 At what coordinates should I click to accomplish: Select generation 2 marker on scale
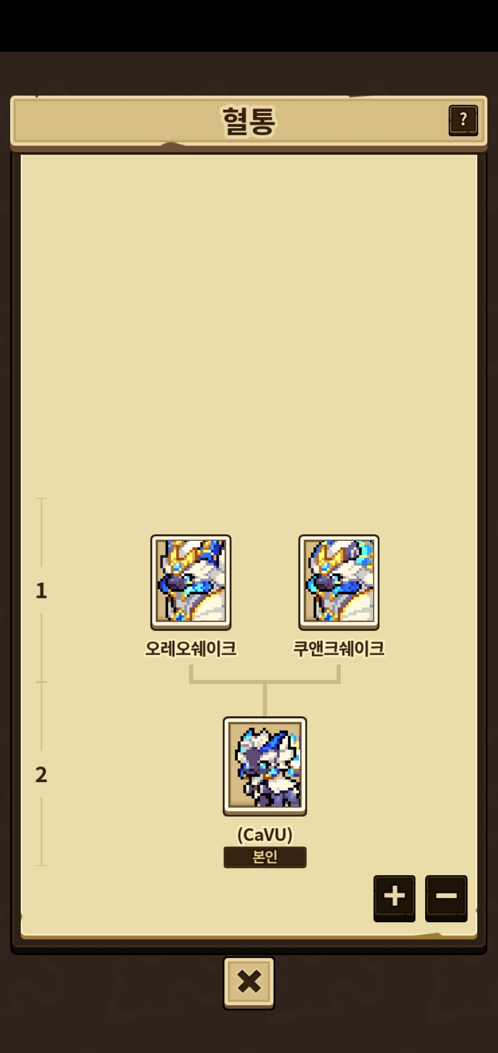tap(41, 775)
